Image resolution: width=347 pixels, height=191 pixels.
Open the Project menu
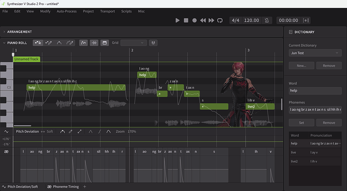[x=89, y=11]
